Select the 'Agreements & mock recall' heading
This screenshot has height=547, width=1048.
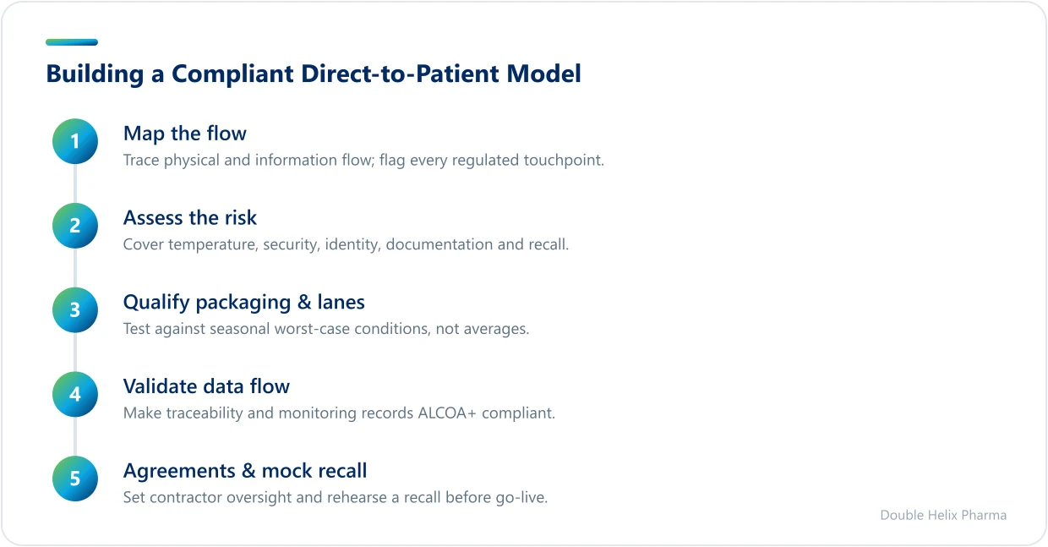click(x=245, y=471)
